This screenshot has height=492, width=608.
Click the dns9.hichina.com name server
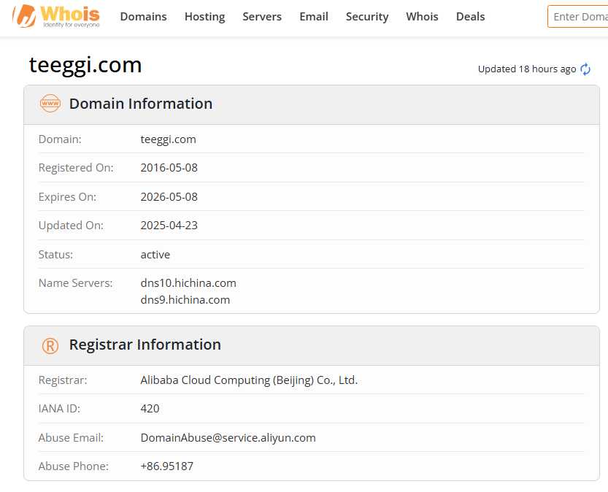pos(185,299)
